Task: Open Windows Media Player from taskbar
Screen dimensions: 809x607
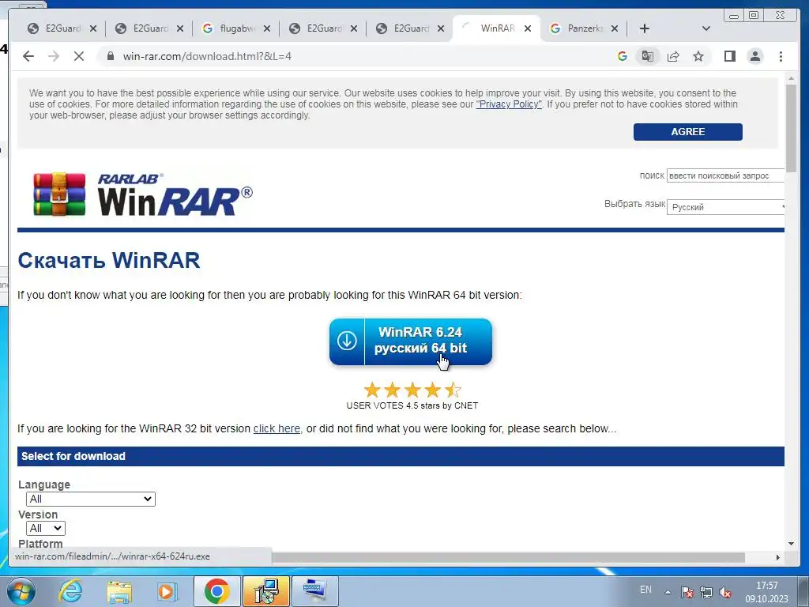Action: pos(167,591)
